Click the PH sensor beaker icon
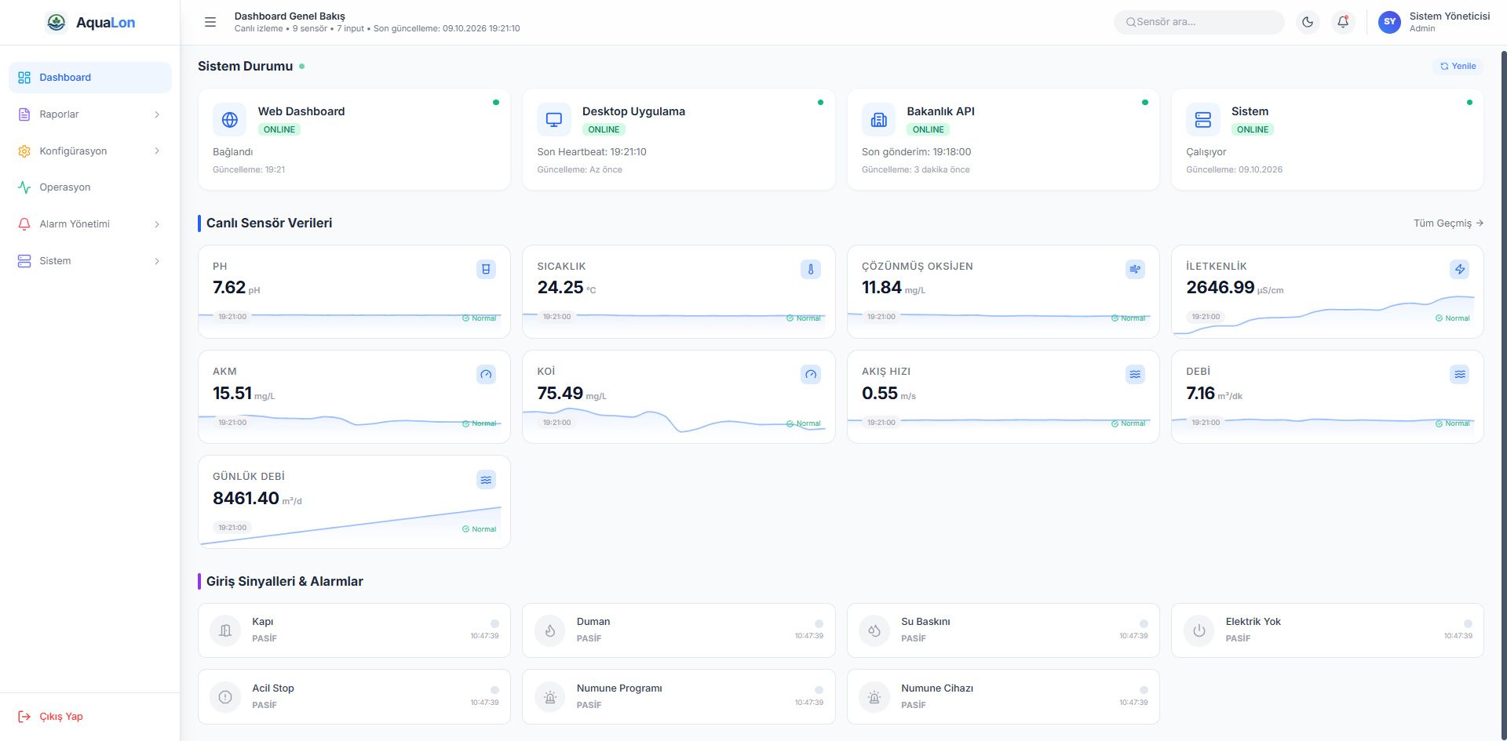 click(486, 269)
